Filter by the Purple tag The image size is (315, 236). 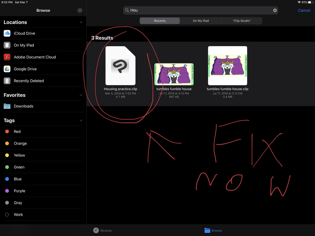tap(19, 191)
